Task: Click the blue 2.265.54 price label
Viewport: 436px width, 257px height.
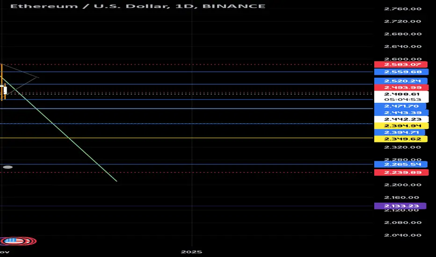Action: [401, 164]
